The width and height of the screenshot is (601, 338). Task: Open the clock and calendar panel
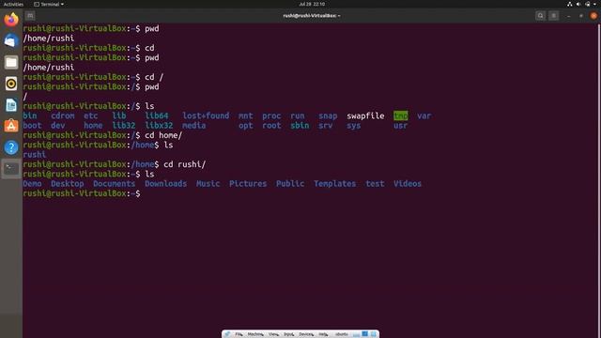tap(312, 4)
